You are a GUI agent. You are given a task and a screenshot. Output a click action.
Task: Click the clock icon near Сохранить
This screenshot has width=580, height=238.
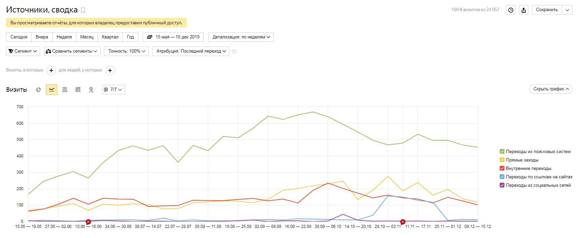coord(511,10)
